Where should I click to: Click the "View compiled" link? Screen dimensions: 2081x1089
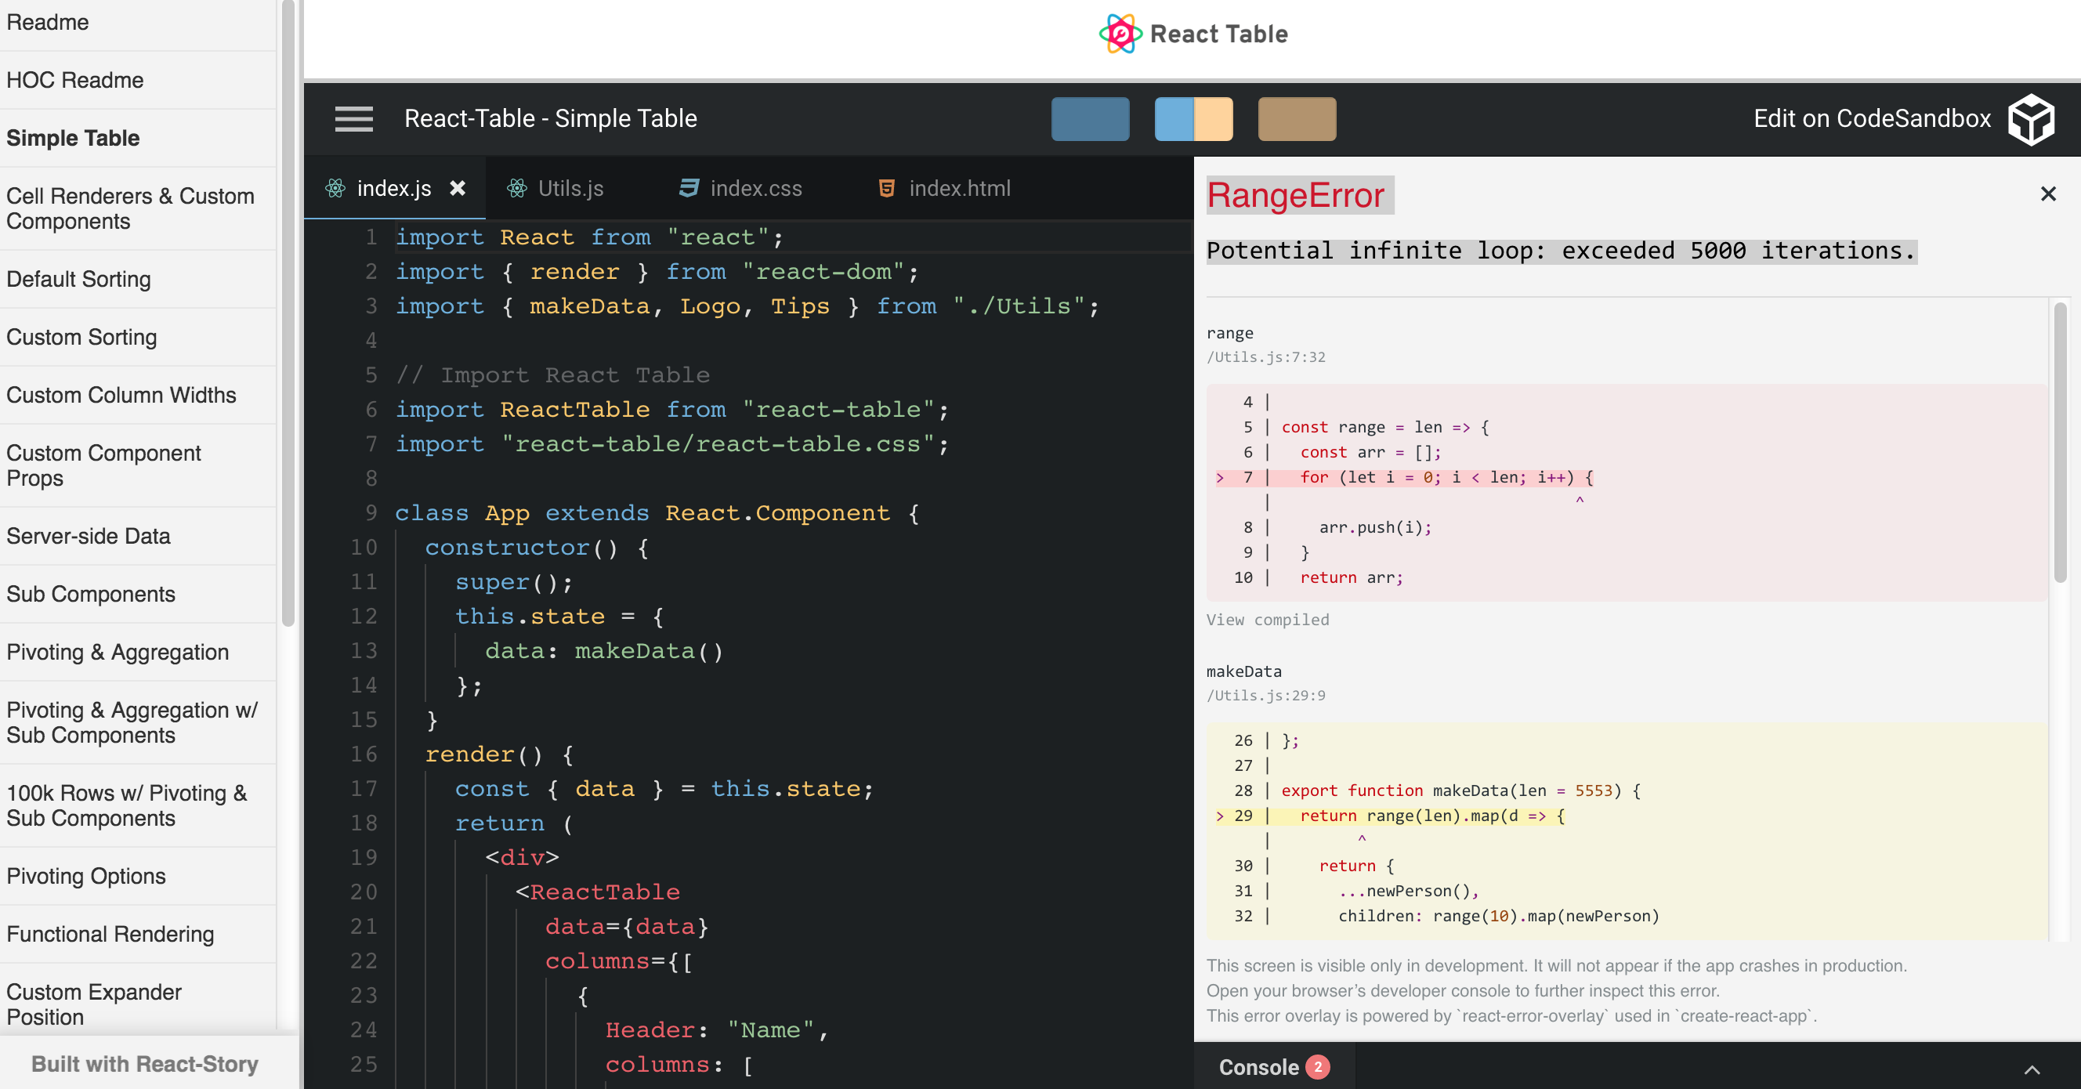point(1267,620)
